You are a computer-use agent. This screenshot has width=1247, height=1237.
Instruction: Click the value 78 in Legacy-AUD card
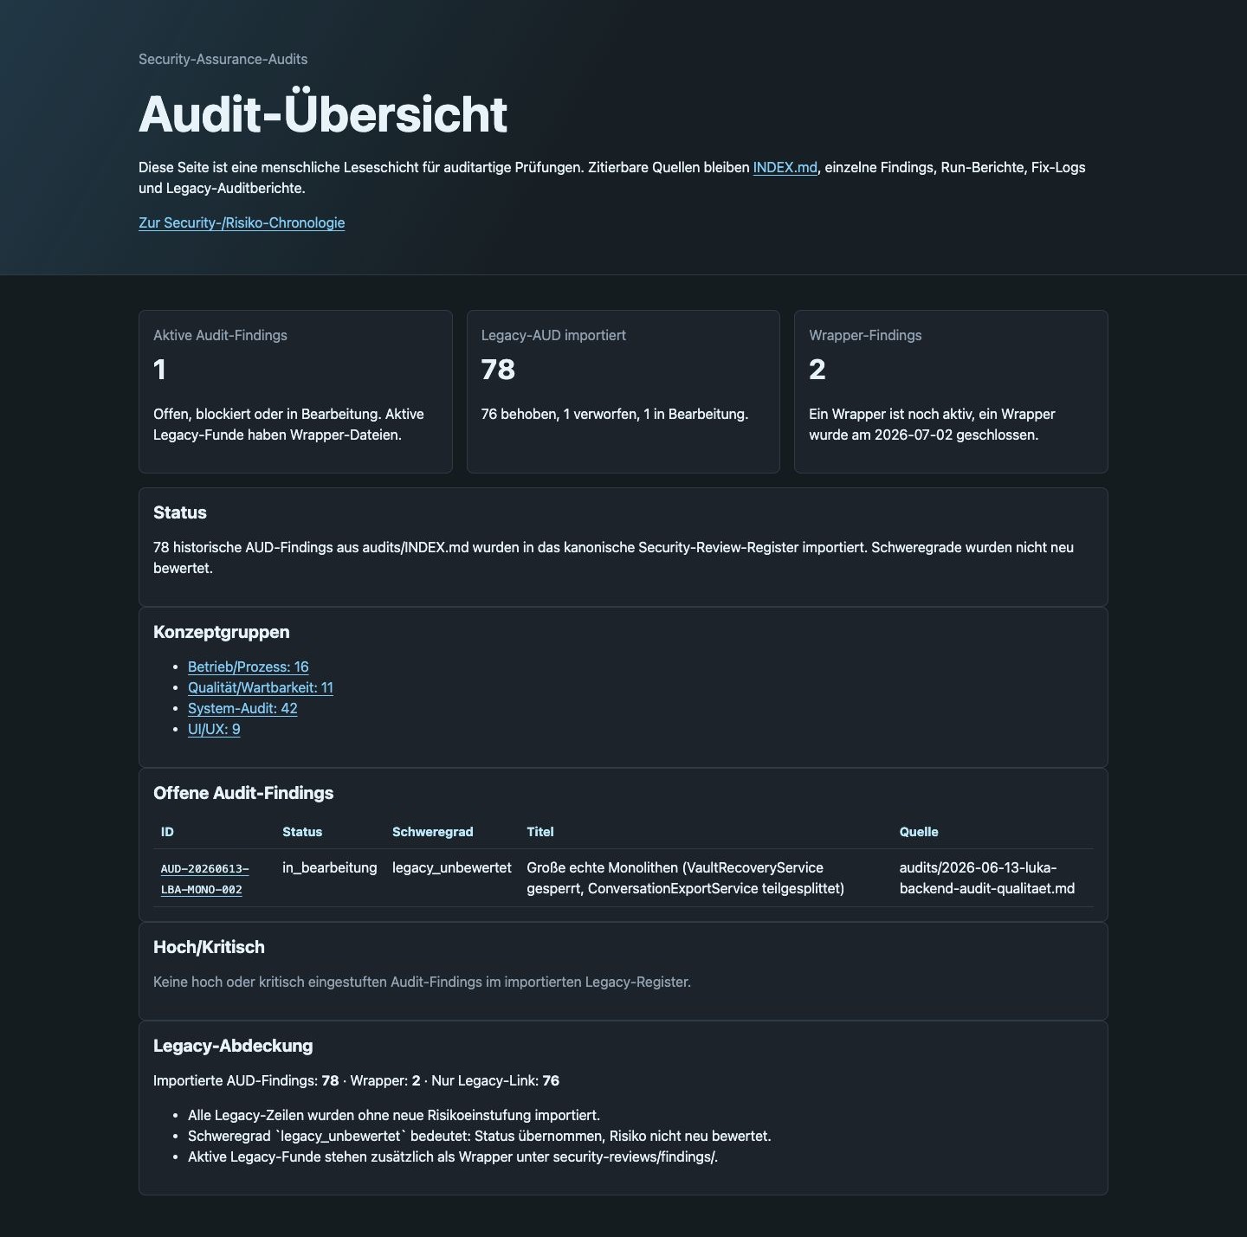498,370
